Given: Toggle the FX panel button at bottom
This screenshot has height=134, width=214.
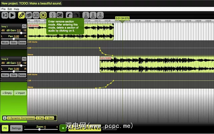Looking at the screenshot, I should click(x=5, y=128).
